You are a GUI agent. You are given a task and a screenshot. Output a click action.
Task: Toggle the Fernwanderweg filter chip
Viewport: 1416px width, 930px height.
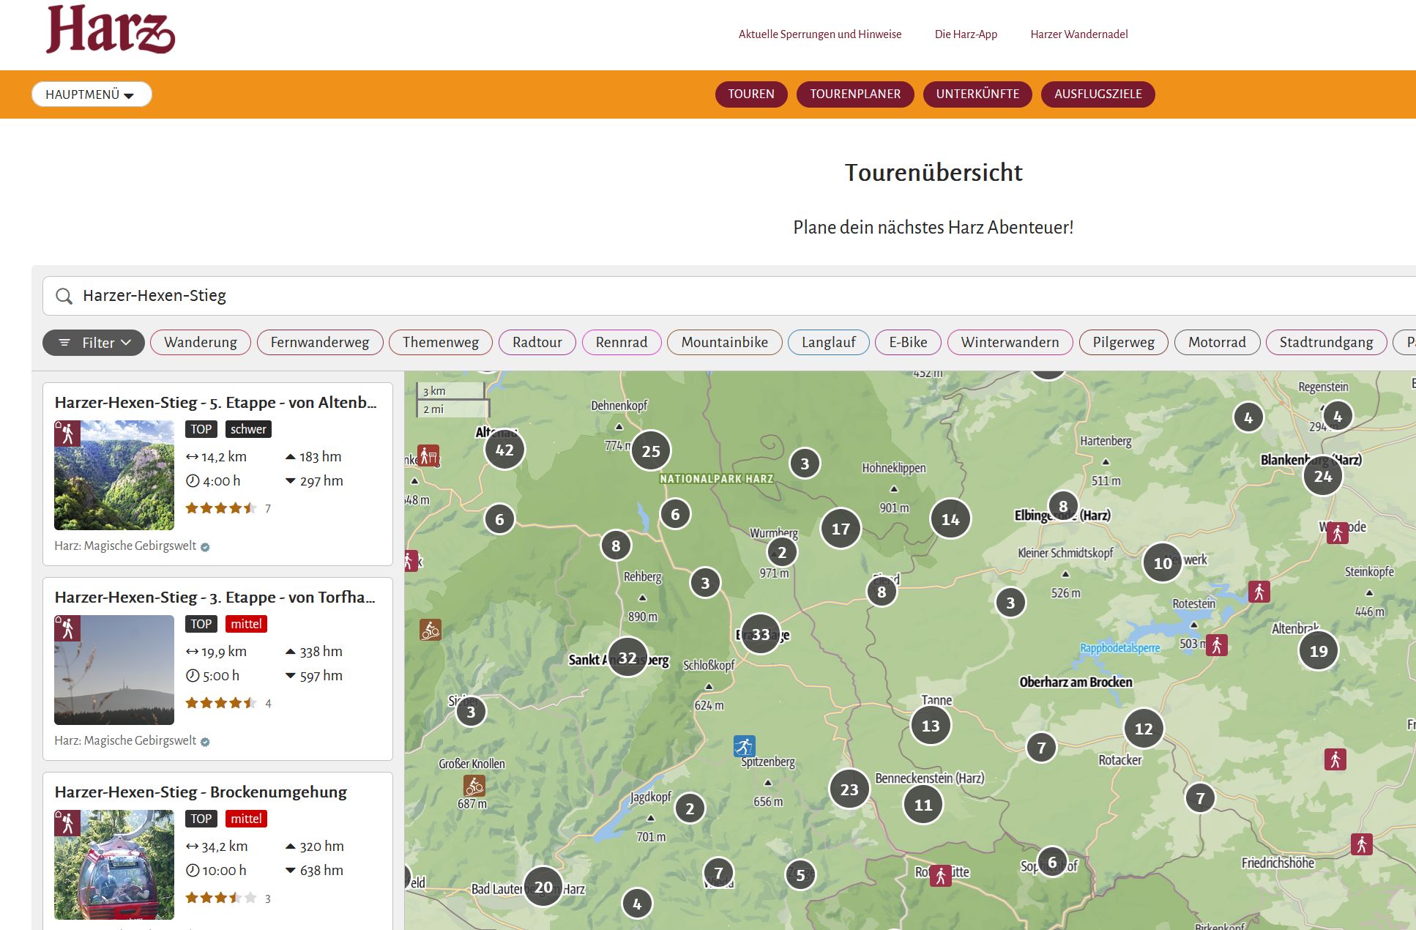point(320,342)
